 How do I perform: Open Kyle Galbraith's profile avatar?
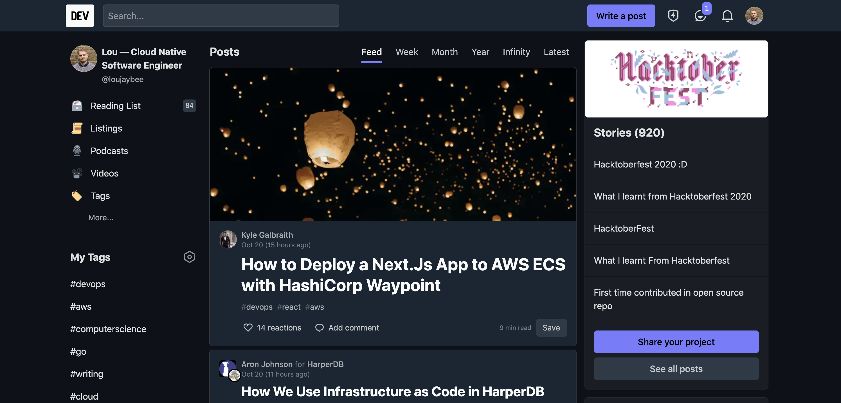pyautogui.click(x=228, y=239)
